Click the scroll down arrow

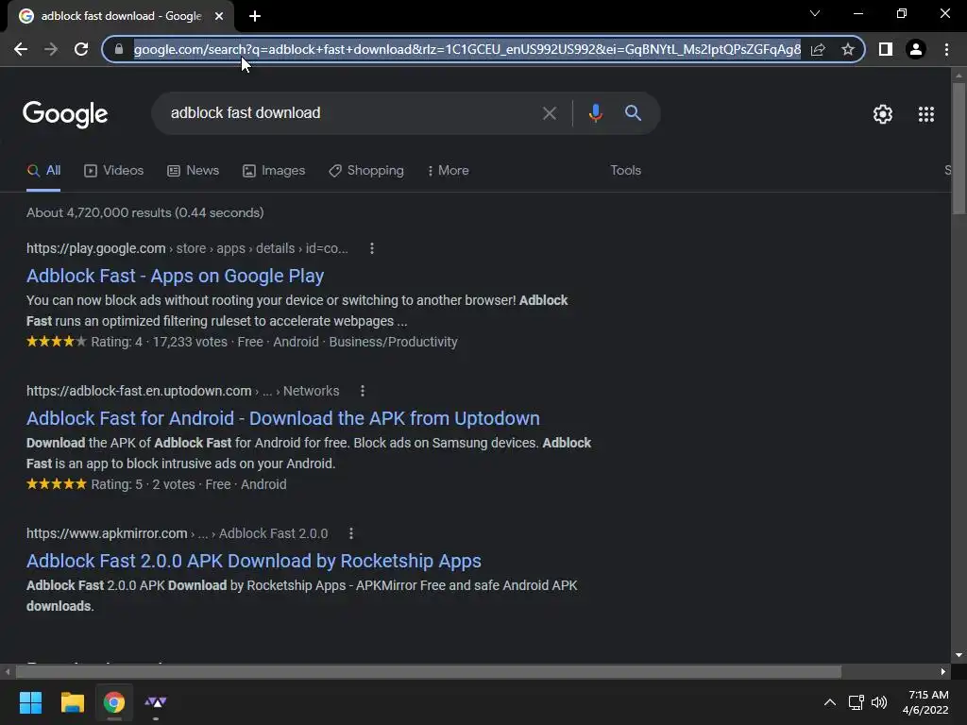(x=959, y=655)
